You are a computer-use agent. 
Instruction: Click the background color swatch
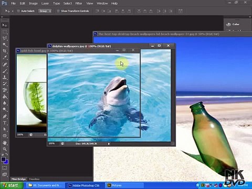6,162
